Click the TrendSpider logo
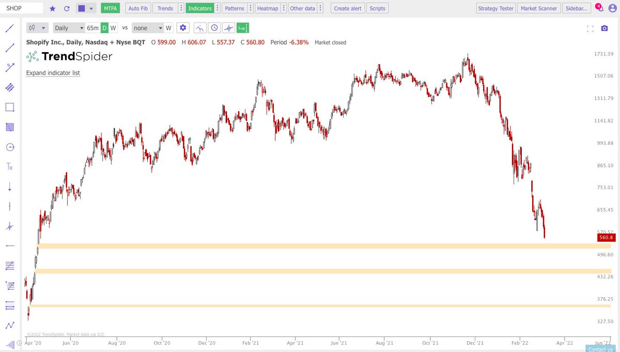The height and width of the screenshot is (352, 620). tap(70, 56)
